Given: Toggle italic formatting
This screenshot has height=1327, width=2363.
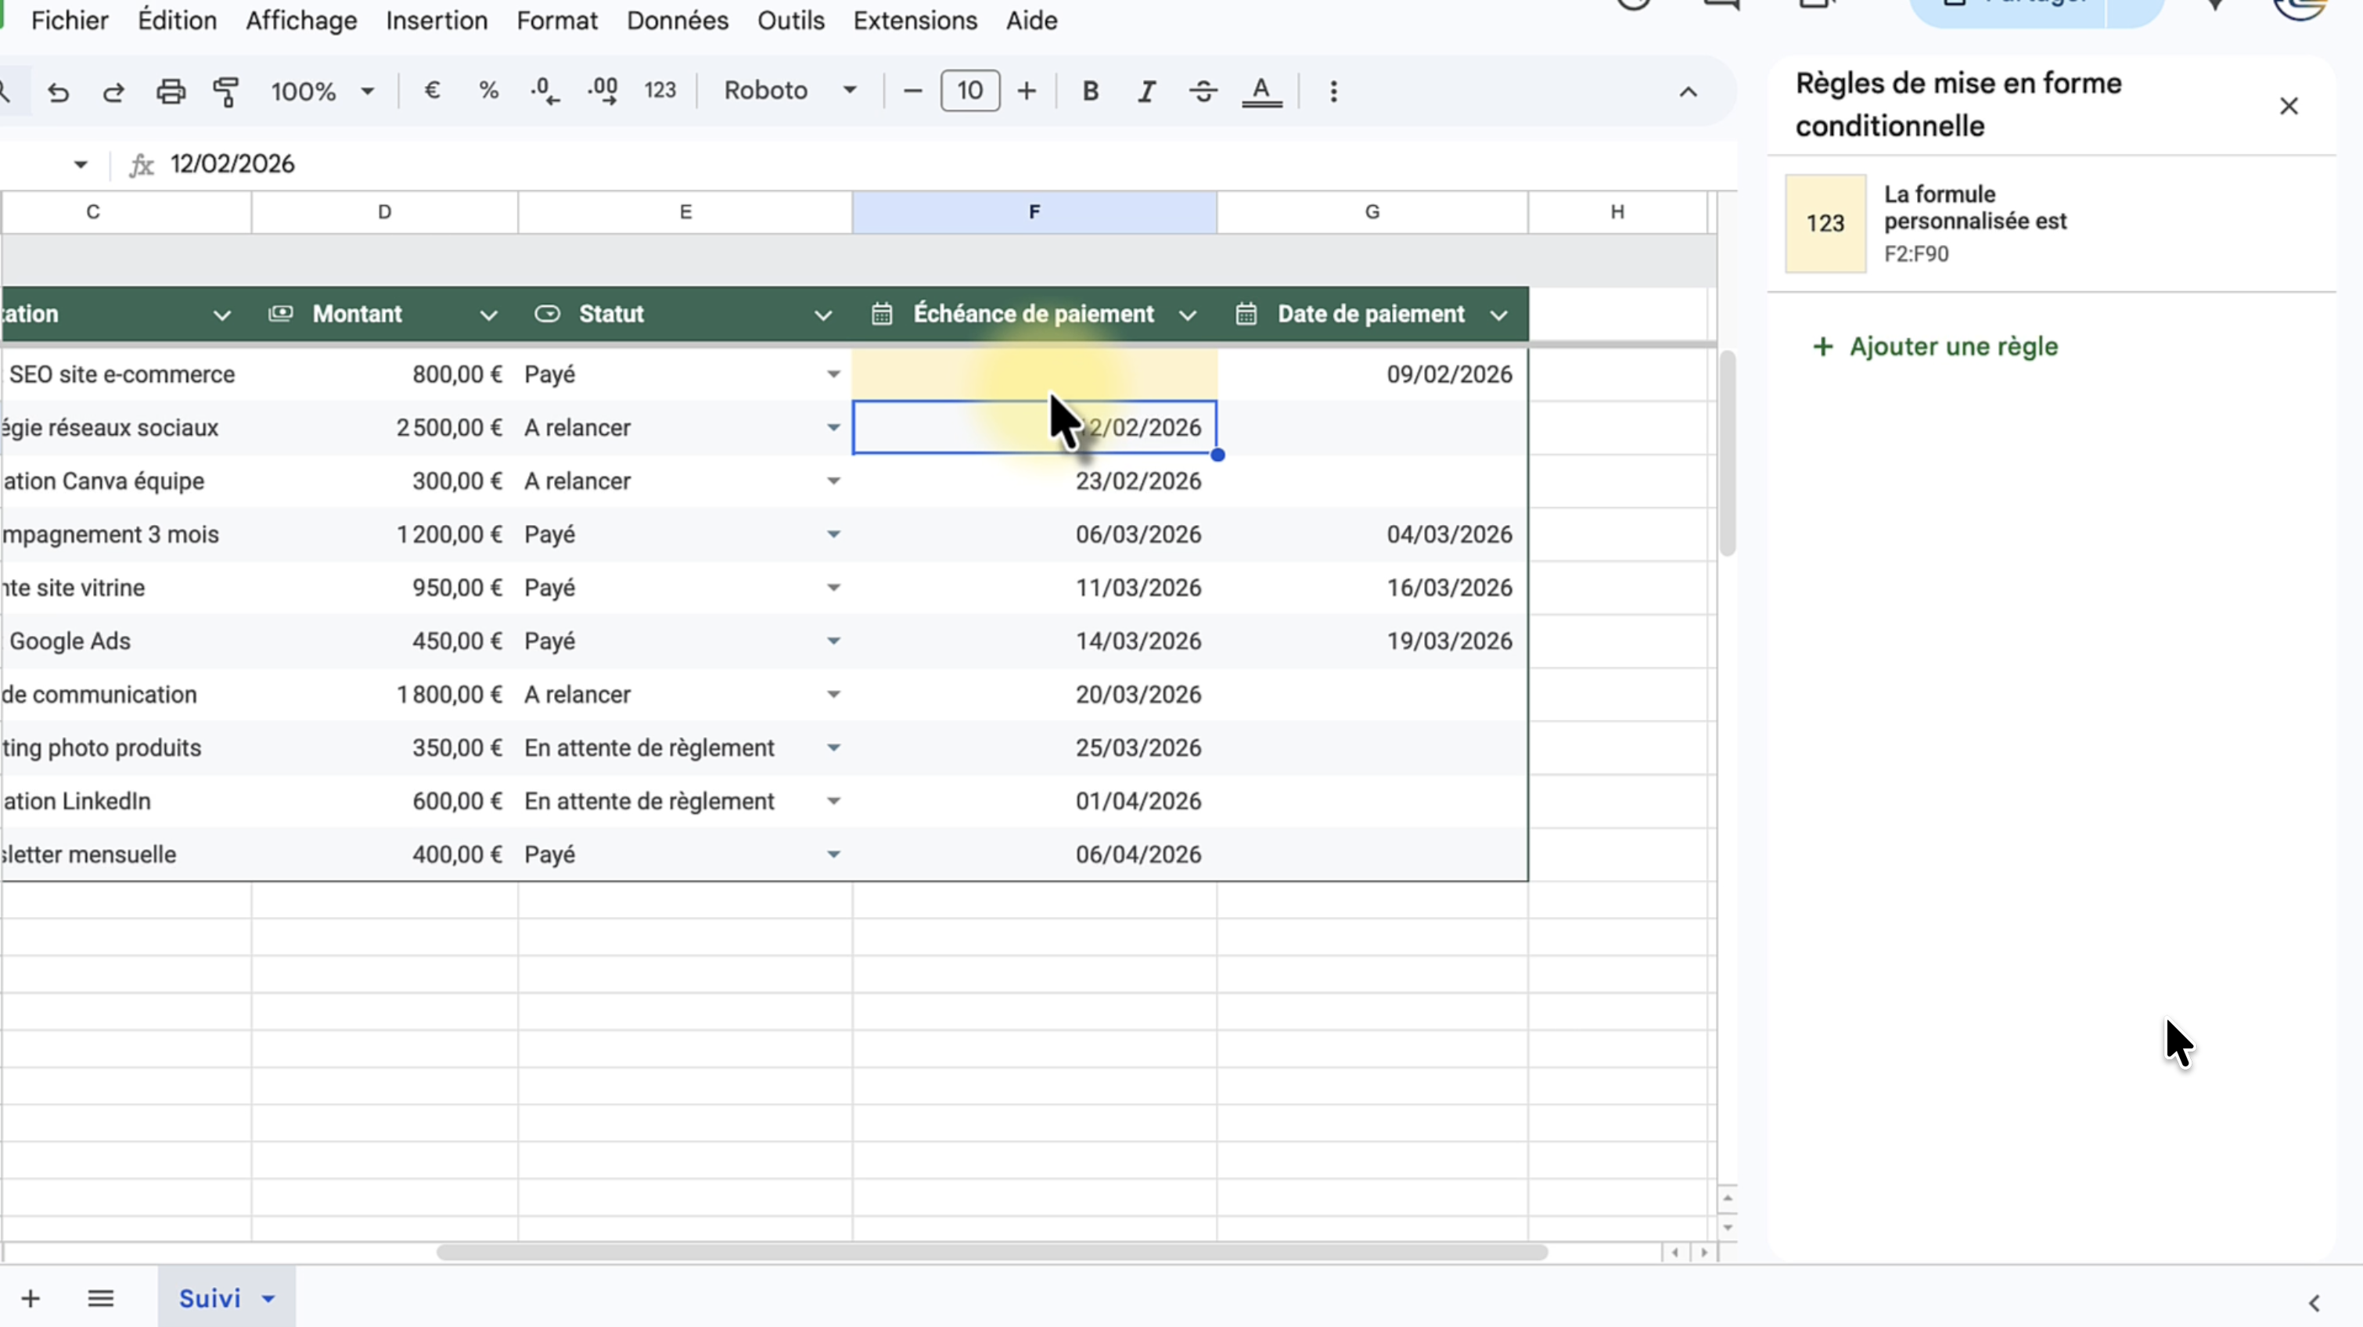Looking at the screenshot, I should click(1146, 91).
